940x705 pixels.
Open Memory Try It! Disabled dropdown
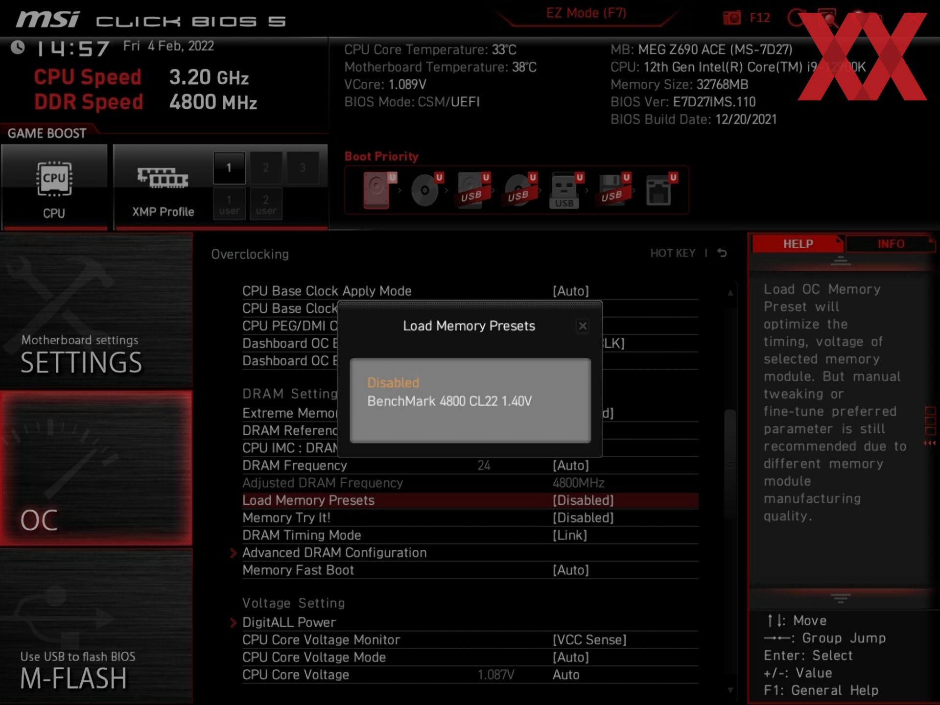pyautogui.click(x=583, y=518)
